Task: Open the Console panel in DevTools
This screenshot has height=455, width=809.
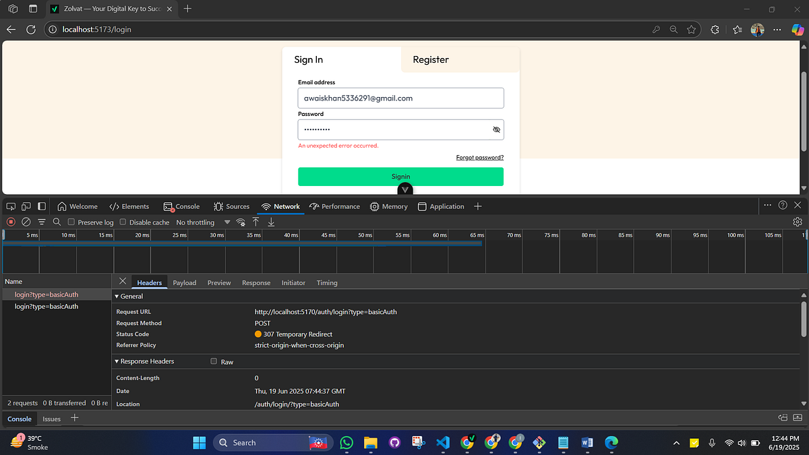Action: point(181,206)
